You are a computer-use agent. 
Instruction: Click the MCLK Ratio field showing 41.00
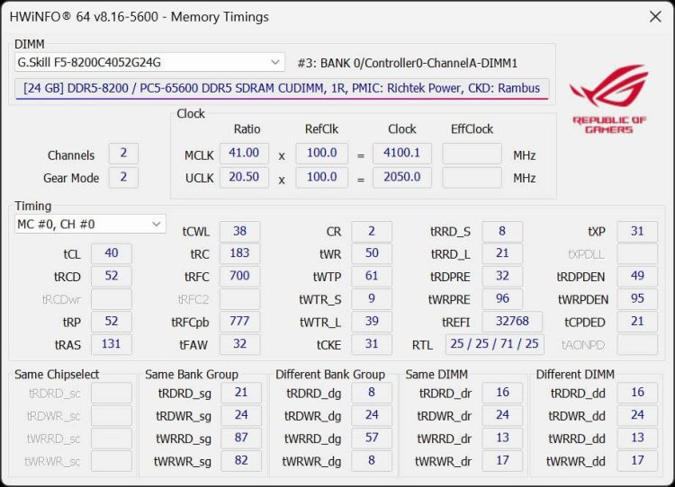click(244, 155)
